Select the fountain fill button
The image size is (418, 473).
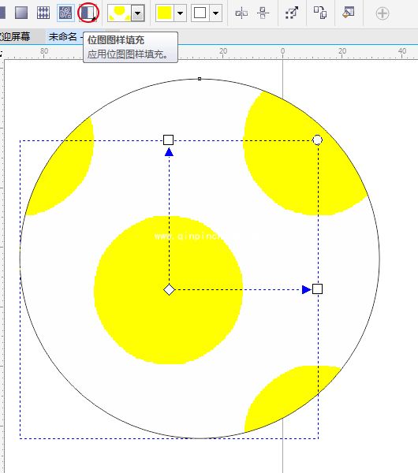[21, 13]
